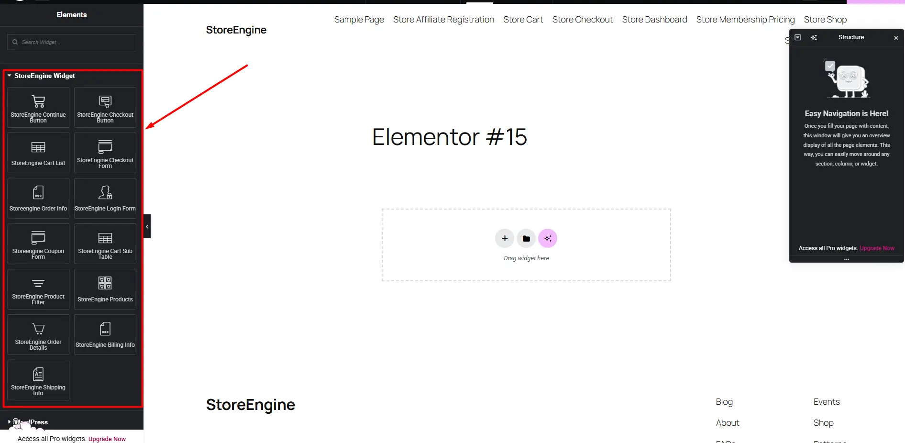The image size is (905, 443).
Task: Click the Upgrade Now link
Action: [107, 439]
